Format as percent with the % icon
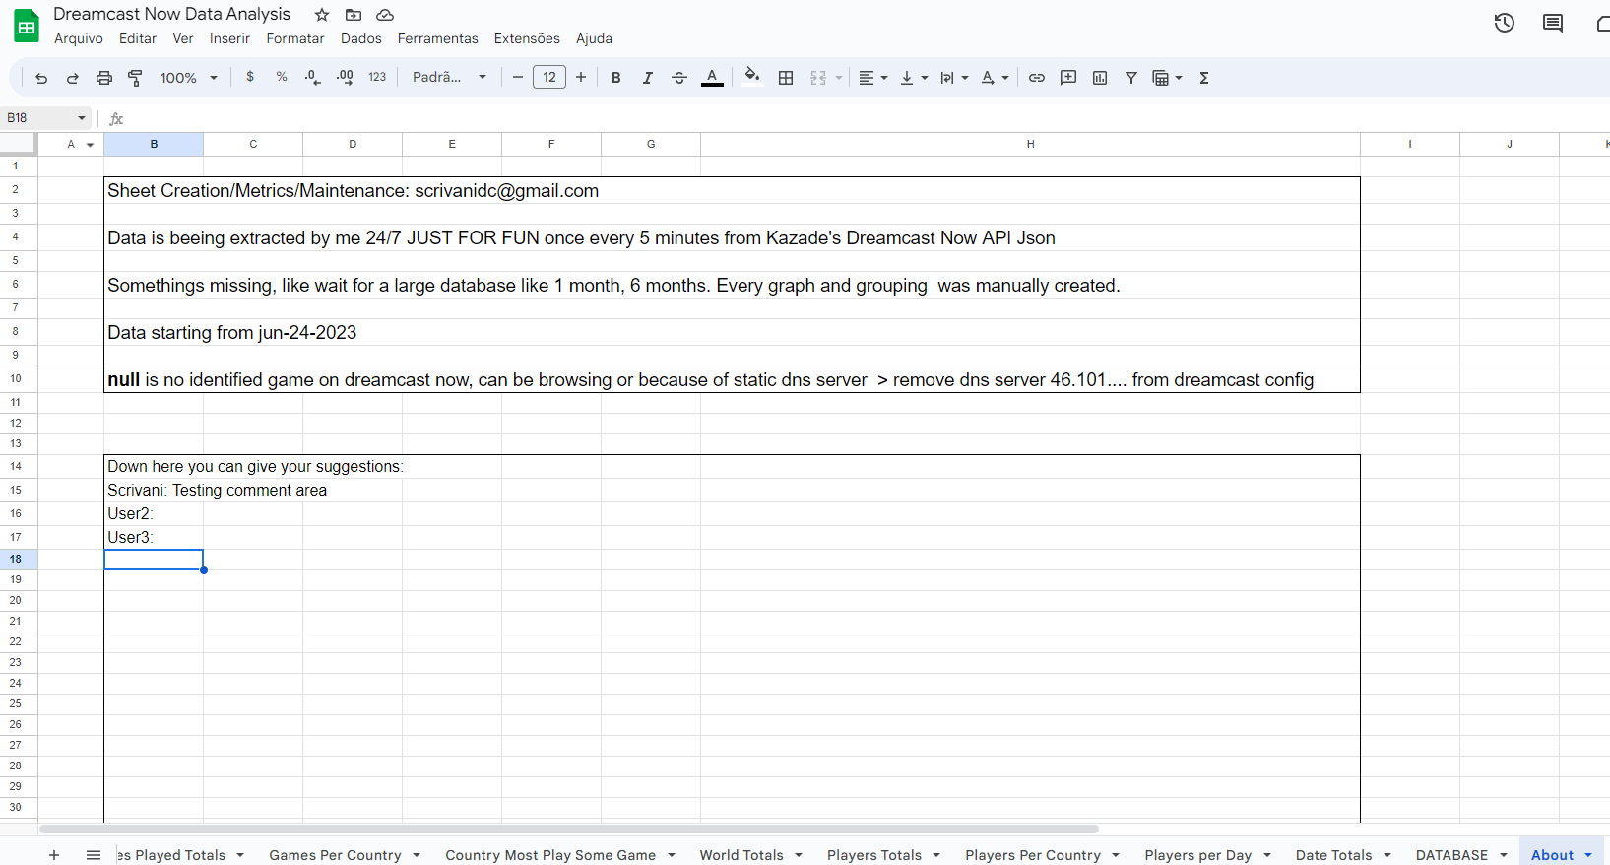Screen dimensions: 1610x865 coord(282,77)
